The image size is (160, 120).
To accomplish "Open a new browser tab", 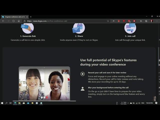I will (x=31, y=17).
